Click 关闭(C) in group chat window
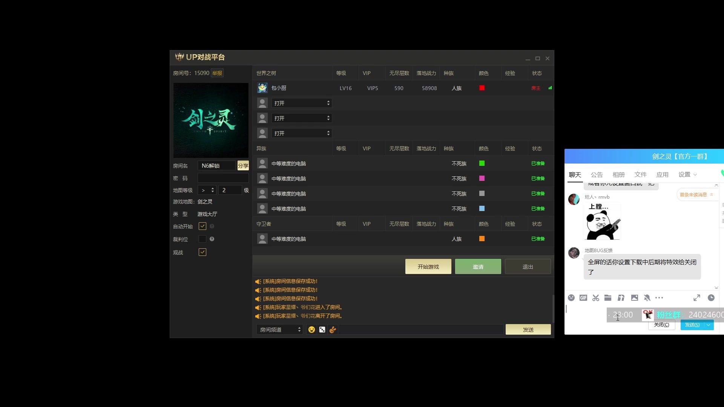This screenshot has height=407, width=724. click(x=661, y=325)
